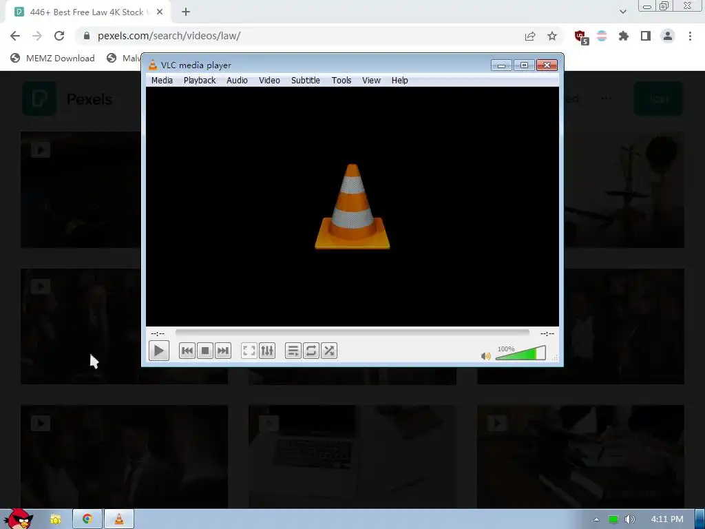This screenshot has height=529, width=705.
Task: Open VLC extended settings equalizer icon
Action: pyautogui.click(x=267, y=351)
